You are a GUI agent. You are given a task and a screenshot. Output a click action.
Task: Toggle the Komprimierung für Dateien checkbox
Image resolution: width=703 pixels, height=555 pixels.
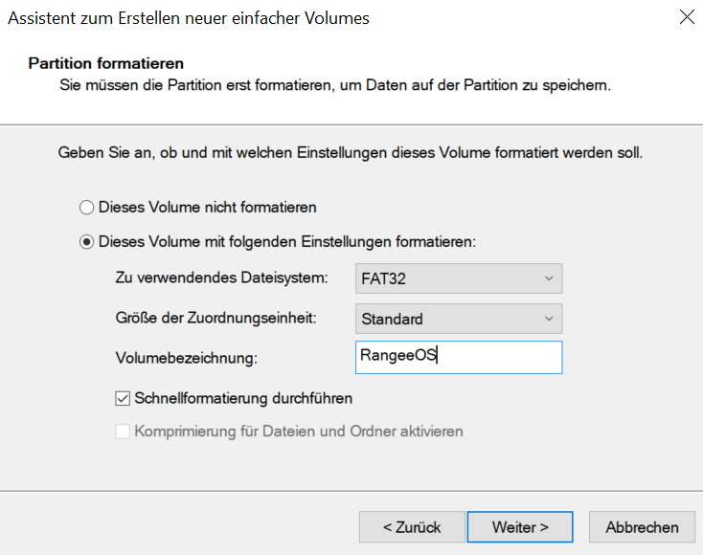tap(123, 432)
